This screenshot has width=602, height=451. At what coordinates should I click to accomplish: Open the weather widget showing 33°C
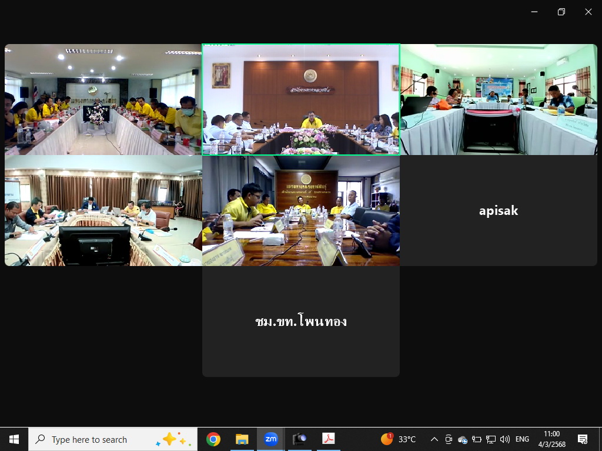399,439
